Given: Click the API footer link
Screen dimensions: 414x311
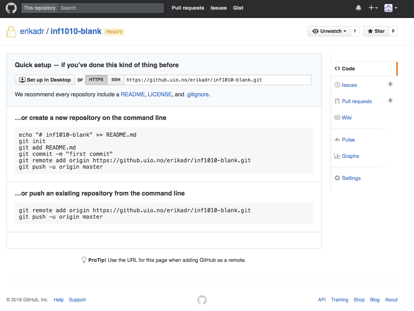Looking at the screenshot, I should pos(322,300).
